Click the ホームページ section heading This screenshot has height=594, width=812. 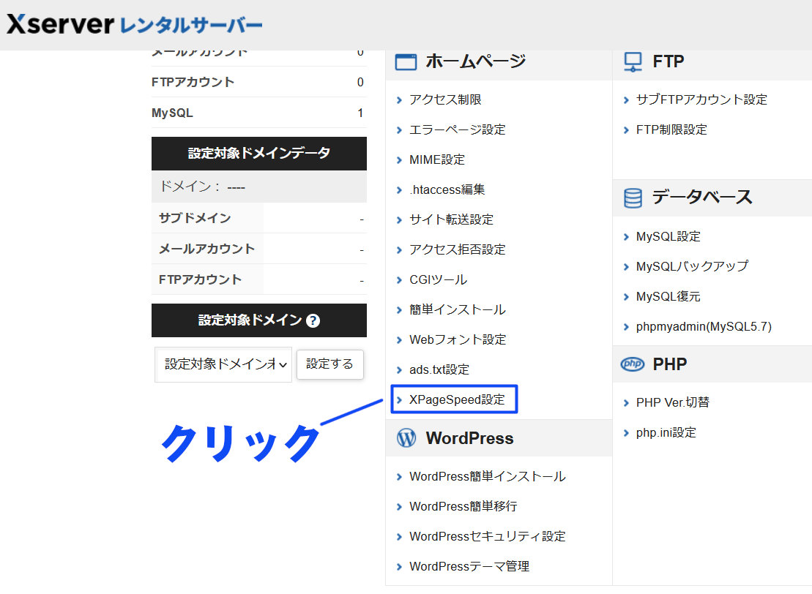click(x=475, y=61)
